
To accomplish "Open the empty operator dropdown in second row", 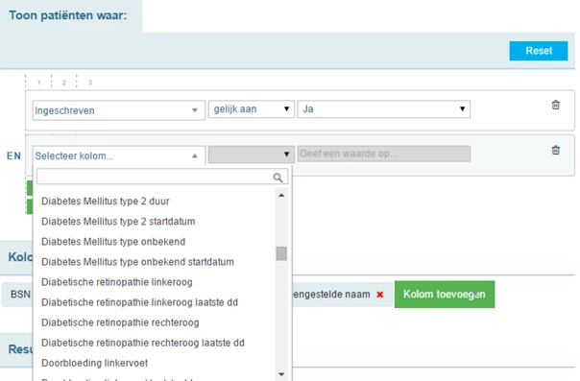I will 252,155.
